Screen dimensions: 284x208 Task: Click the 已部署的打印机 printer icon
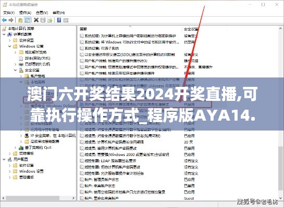pyautogui.click(x=21, y=64)
